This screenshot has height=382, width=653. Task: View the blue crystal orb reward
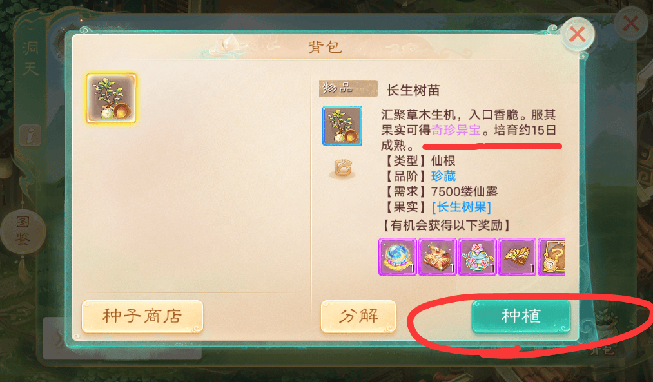click(x=398, y=257)
